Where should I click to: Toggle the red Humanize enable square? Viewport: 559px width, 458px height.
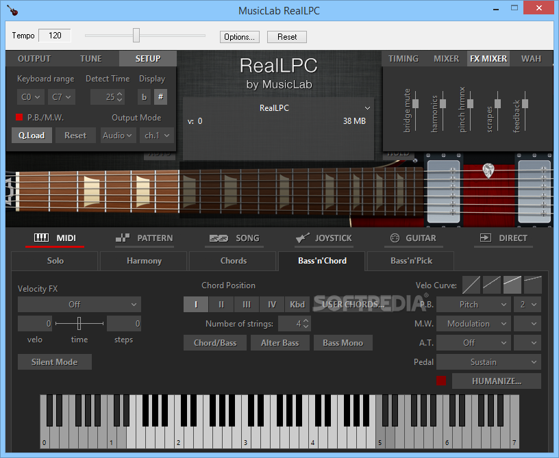[x=441, y=381]
